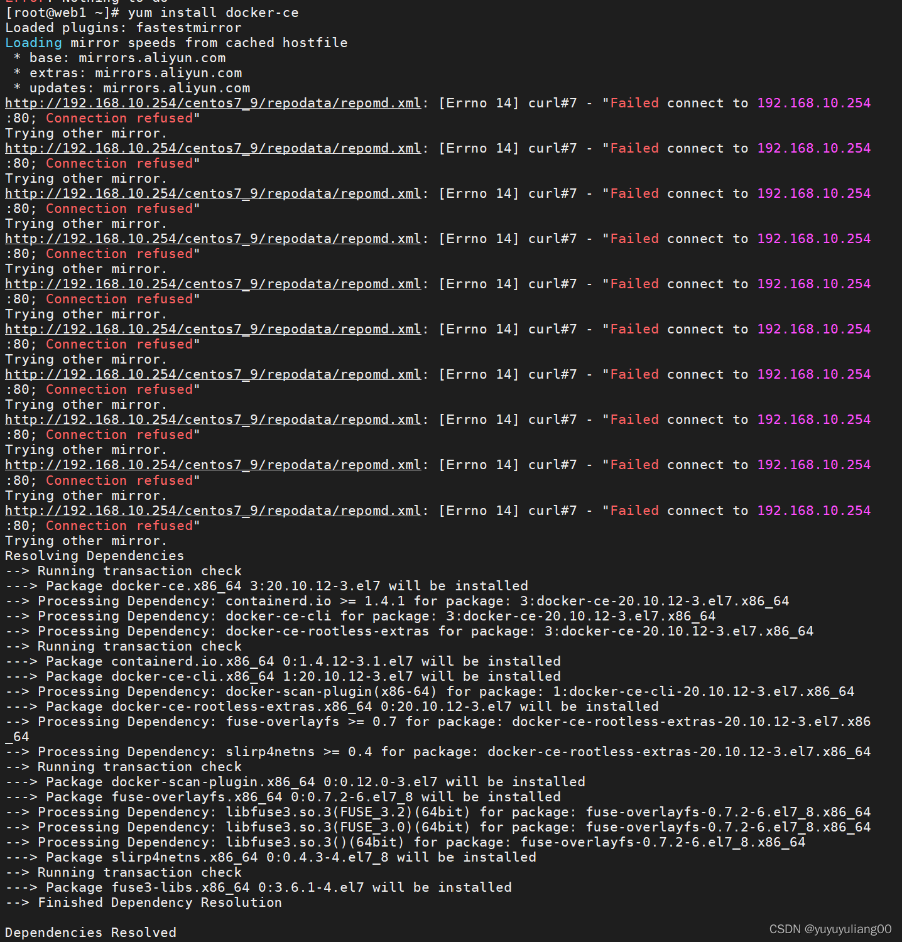Select the 'Loaded plugins: fastestmirror' line
Screen dimensions: 902x942
[123, 28]
